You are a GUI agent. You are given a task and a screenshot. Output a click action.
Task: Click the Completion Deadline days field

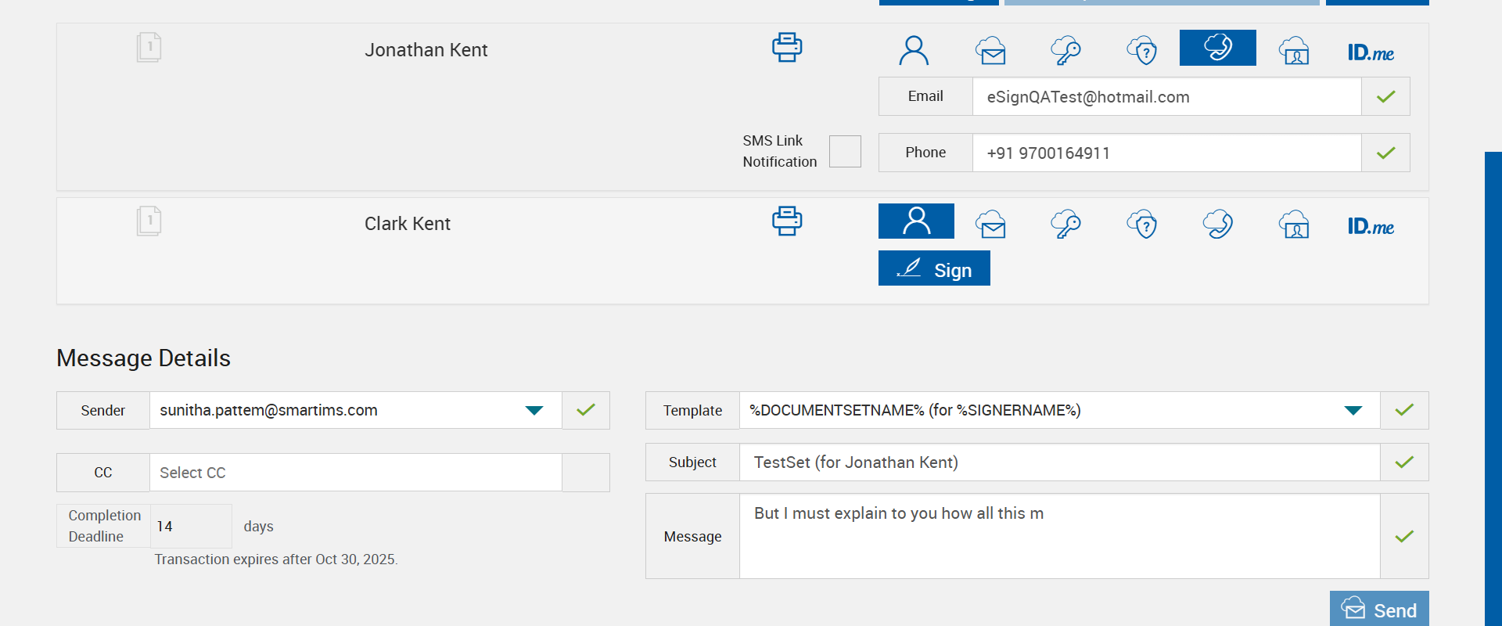(191, 527)
